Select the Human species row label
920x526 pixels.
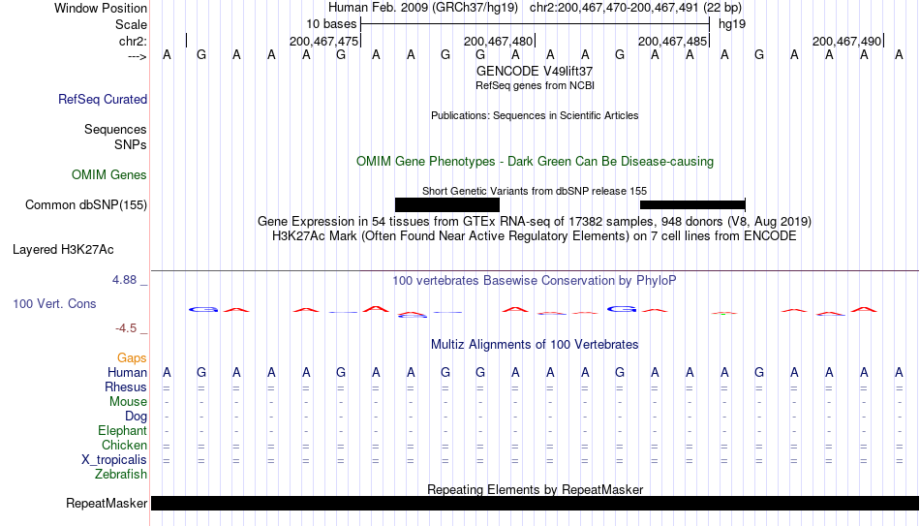coord(127,373)
